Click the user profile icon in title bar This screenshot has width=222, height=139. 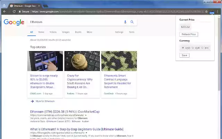(x=4, y=6)
